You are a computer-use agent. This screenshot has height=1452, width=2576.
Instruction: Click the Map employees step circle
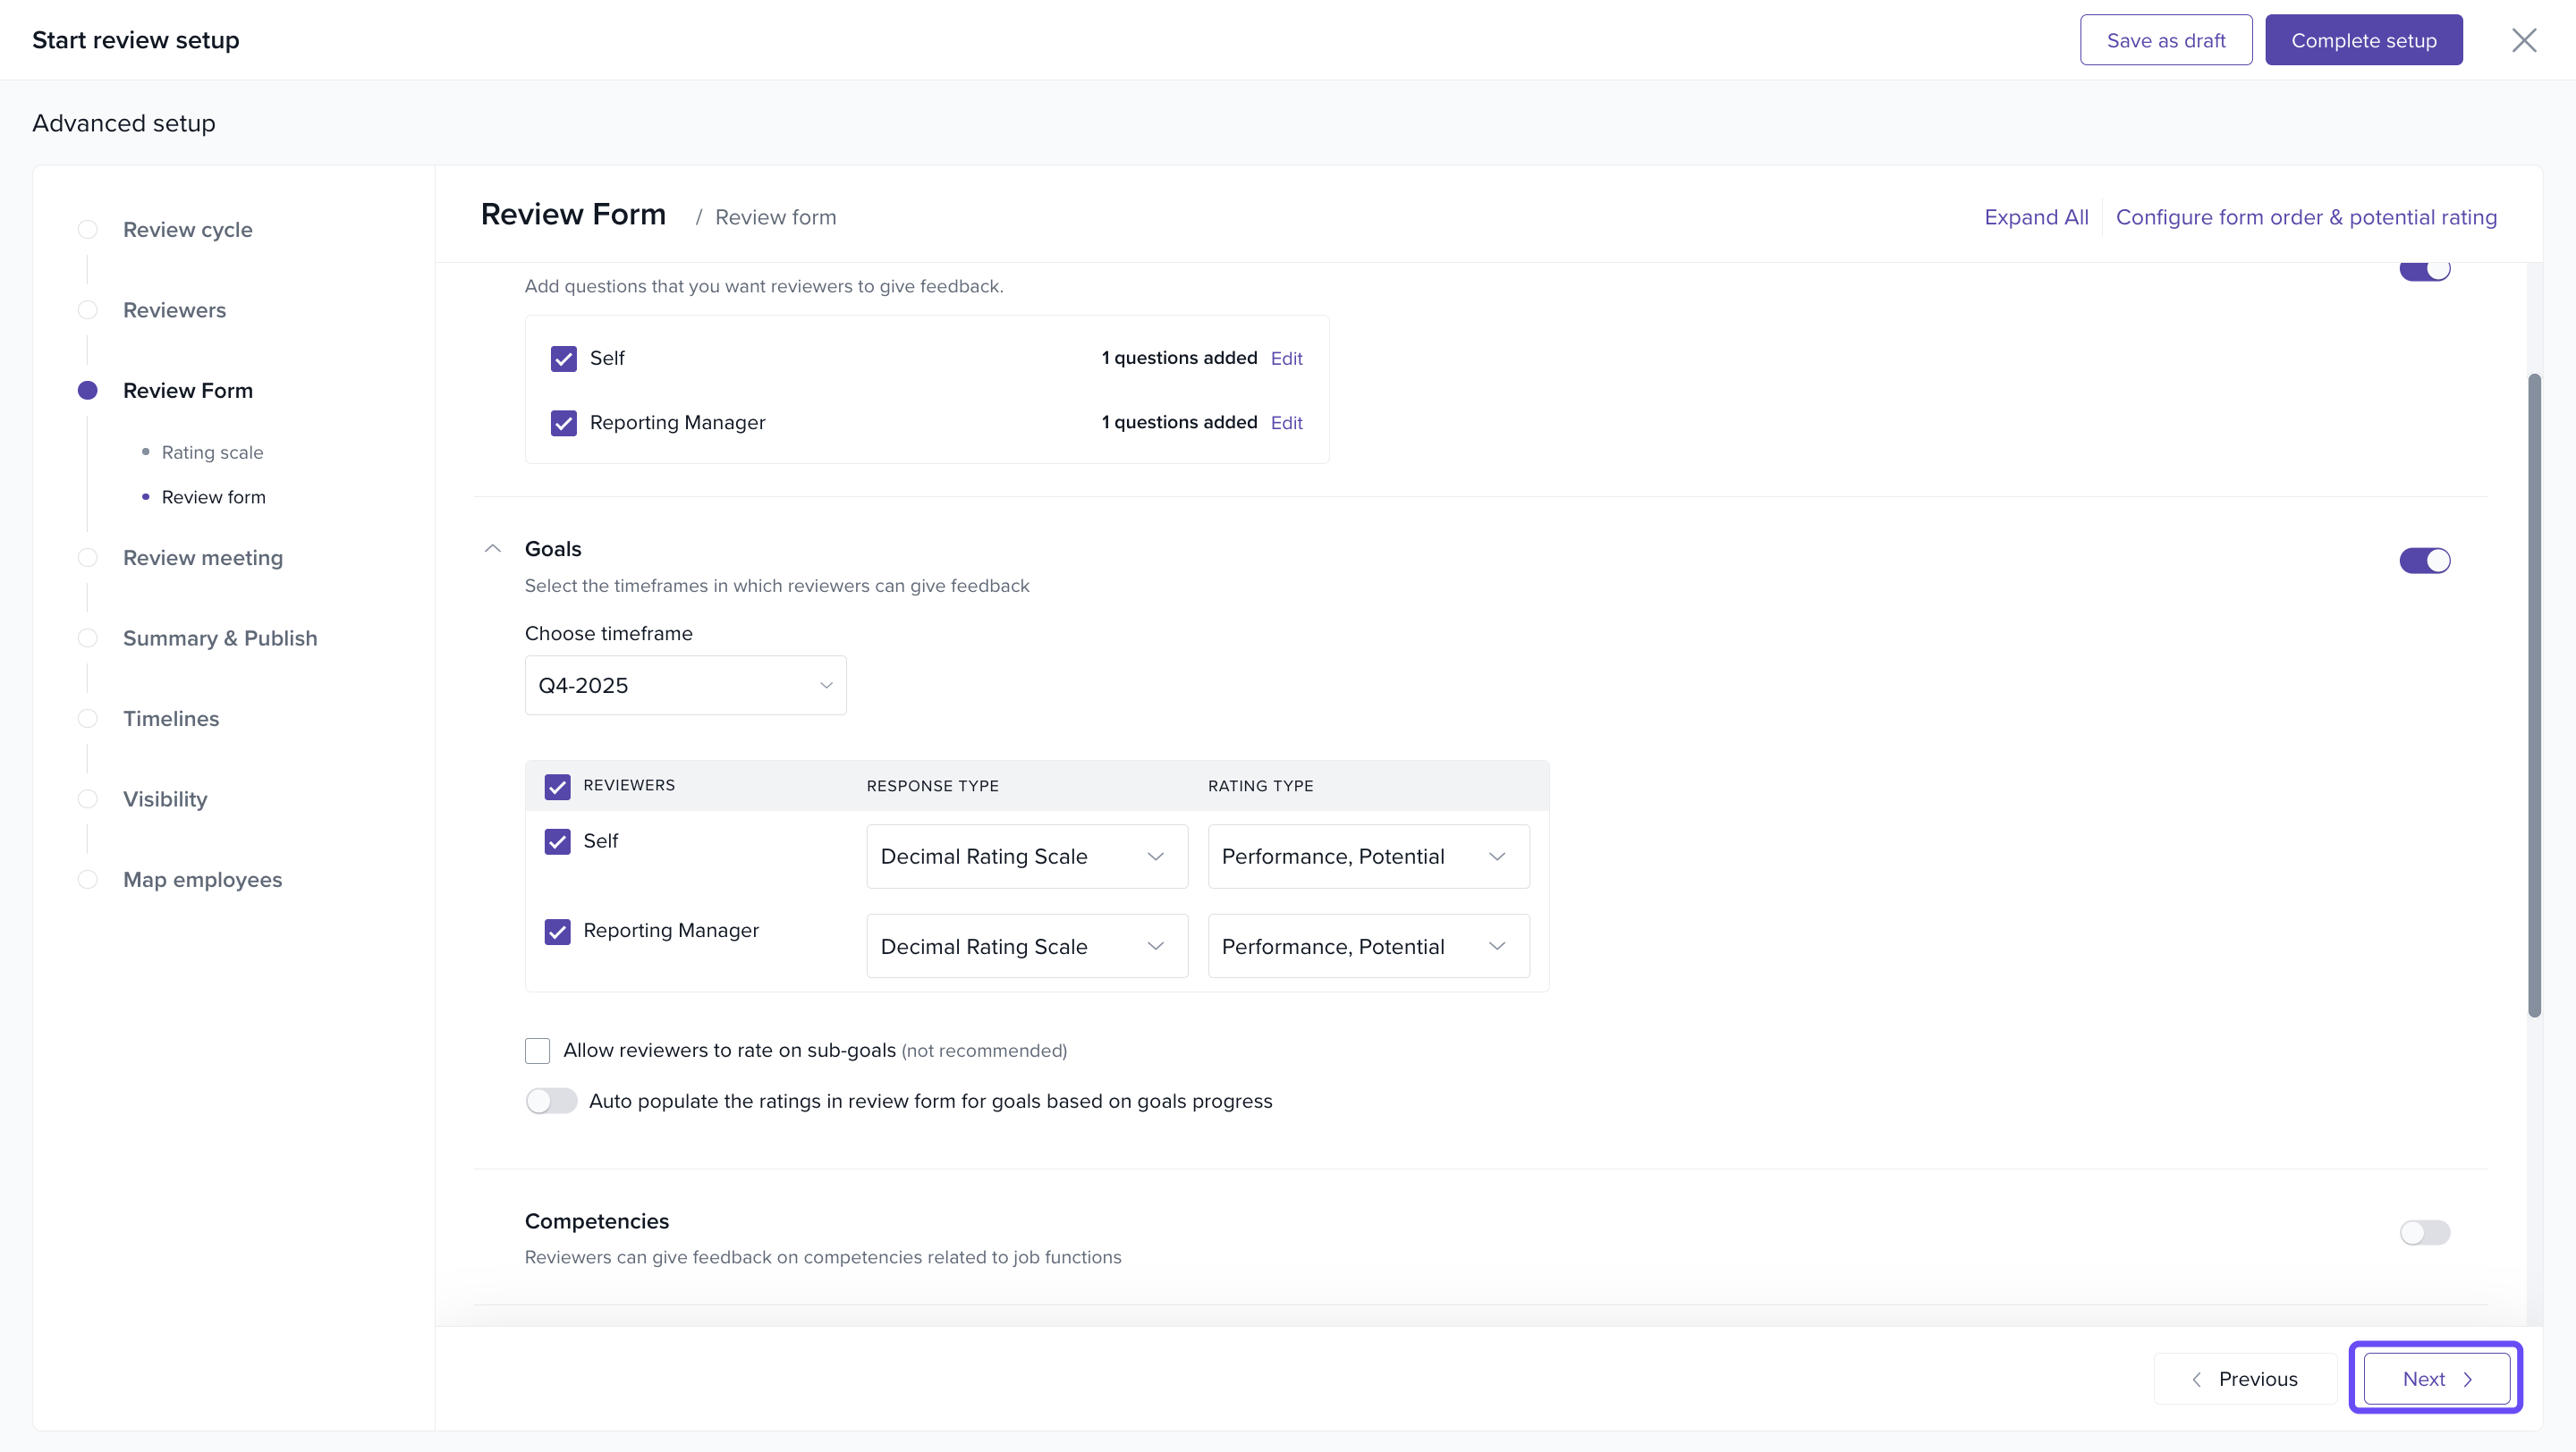coord(88,880)
